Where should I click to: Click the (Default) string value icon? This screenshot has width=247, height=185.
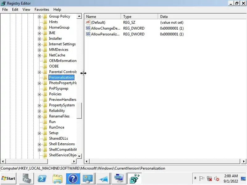88,22
